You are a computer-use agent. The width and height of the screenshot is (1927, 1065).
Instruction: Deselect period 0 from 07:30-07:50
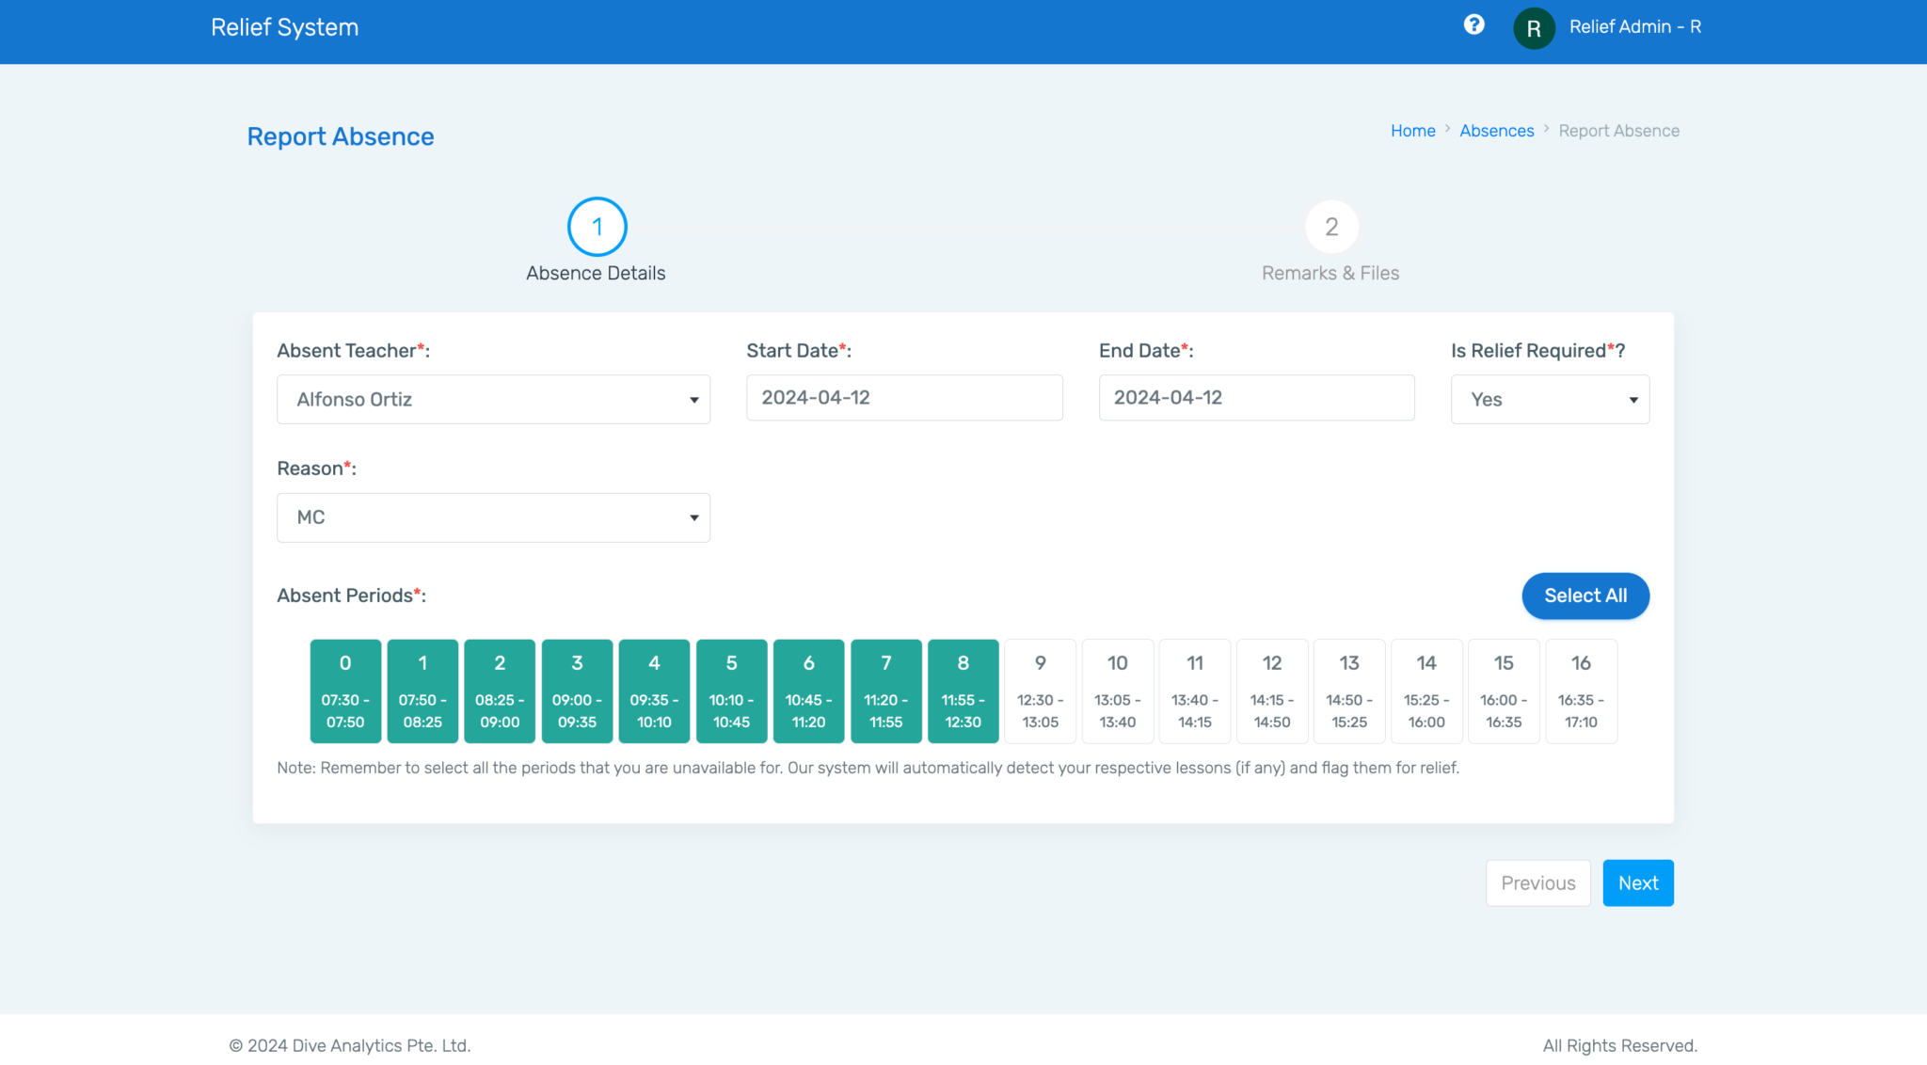click(344, 691)
